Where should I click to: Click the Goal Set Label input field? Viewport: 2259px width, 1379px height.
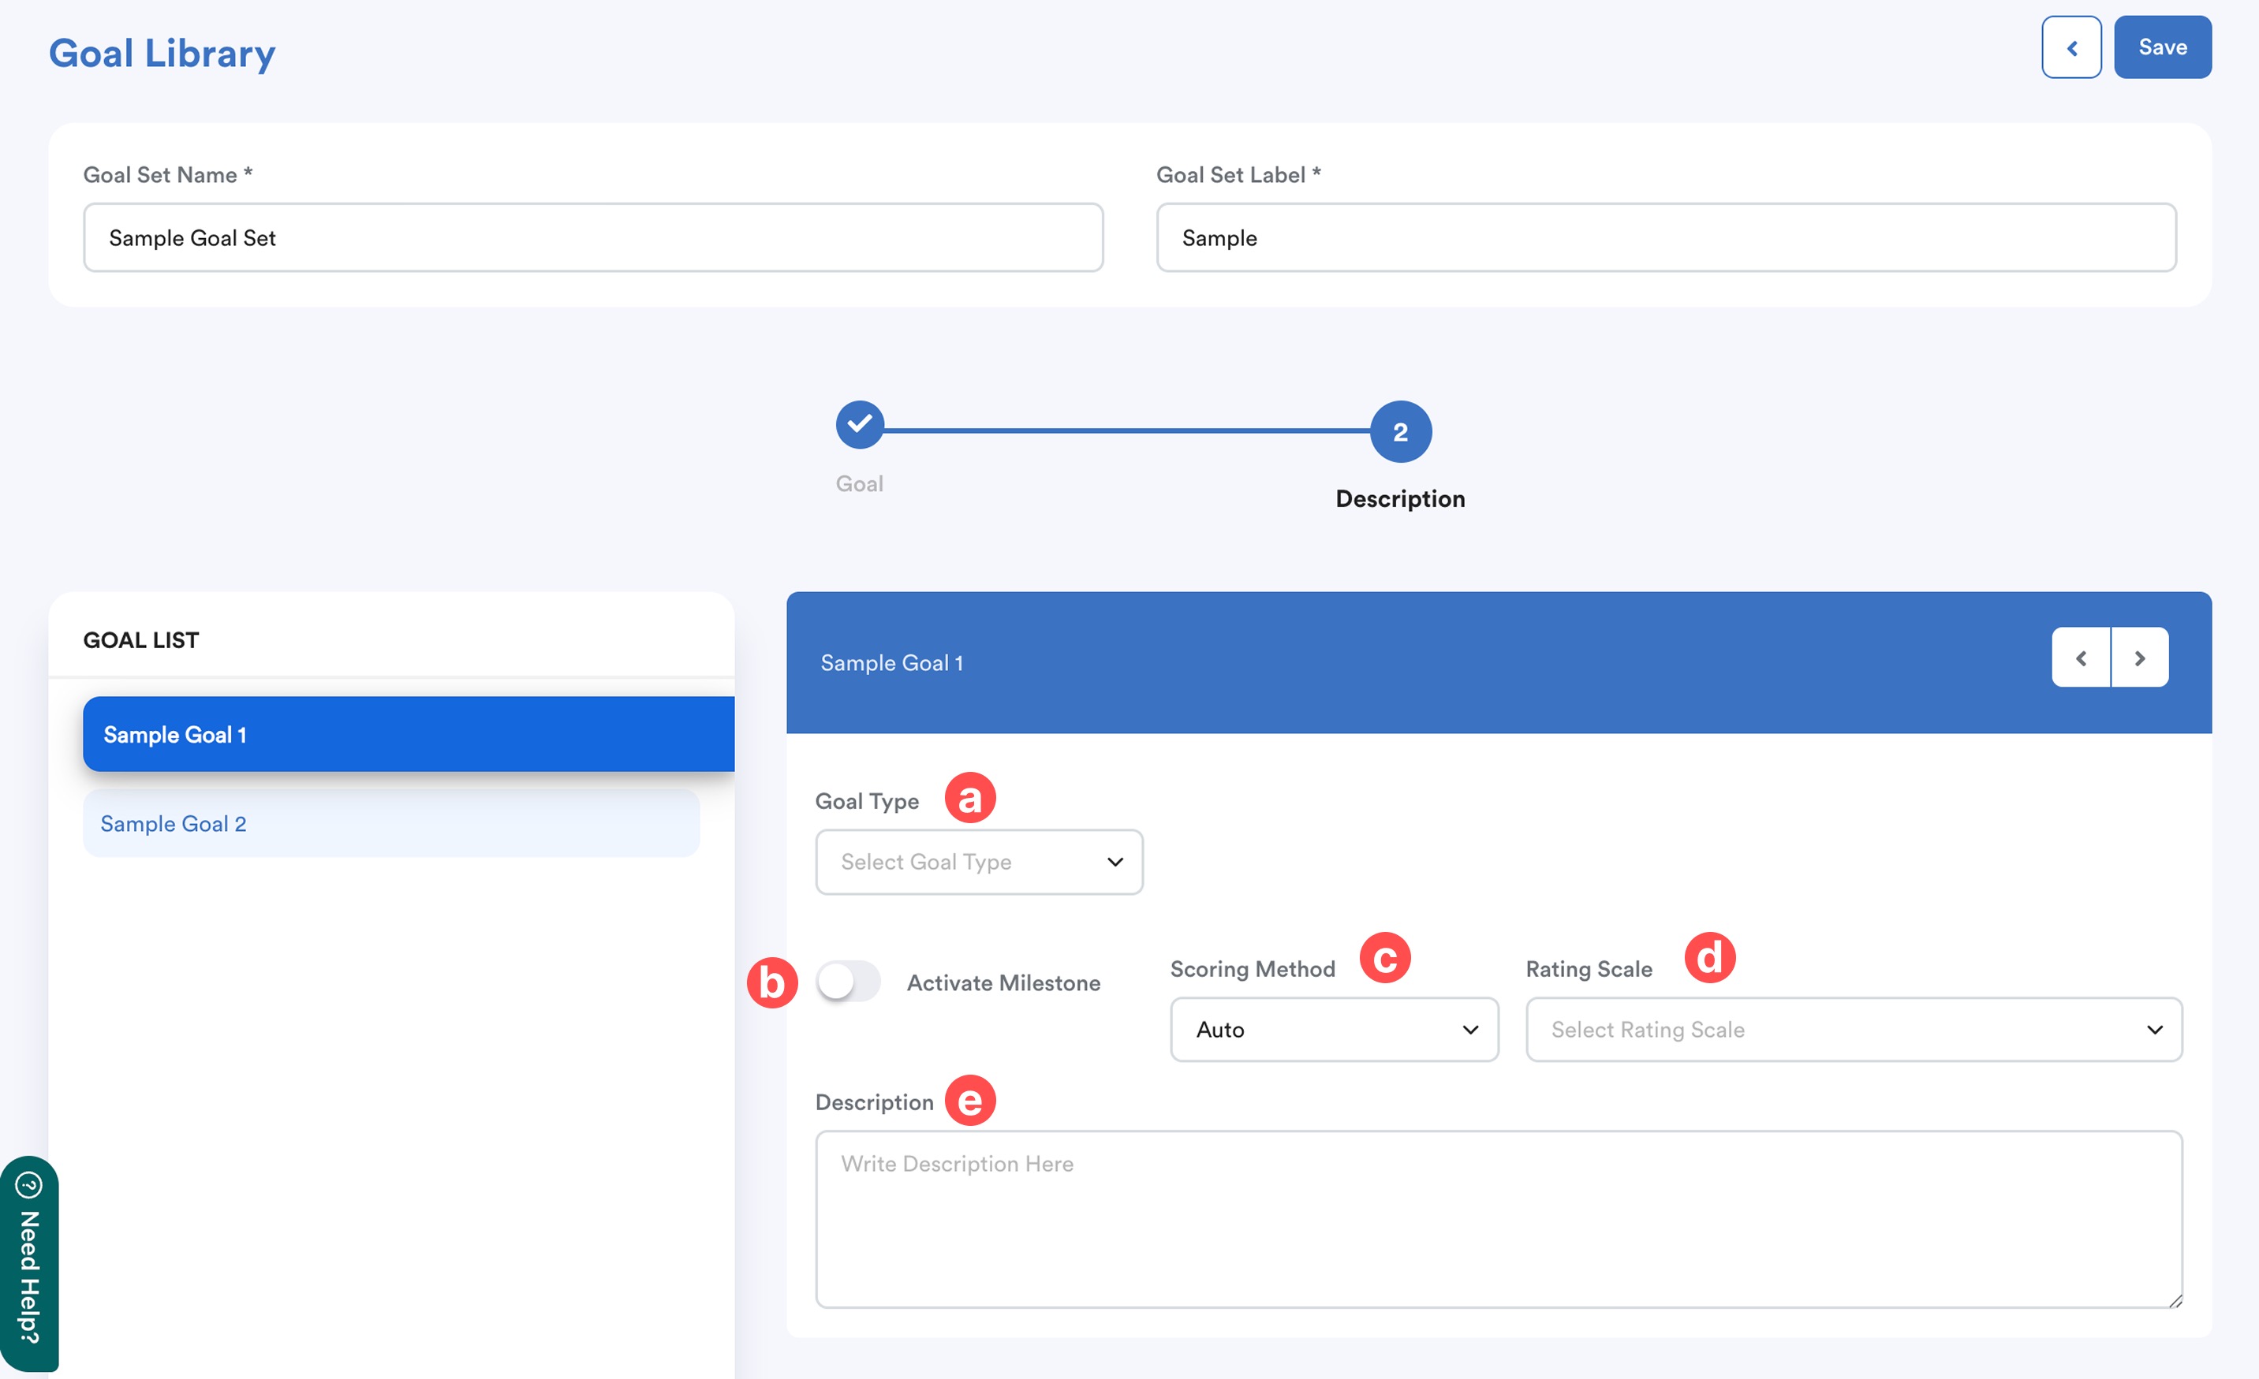coord(1665,238)
